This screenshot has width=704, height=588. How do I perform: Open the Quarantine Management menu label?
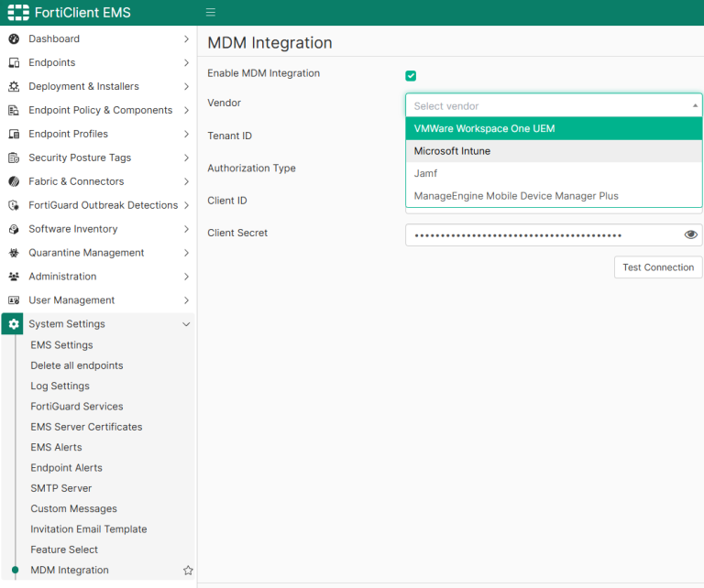(x=86, y=253)
